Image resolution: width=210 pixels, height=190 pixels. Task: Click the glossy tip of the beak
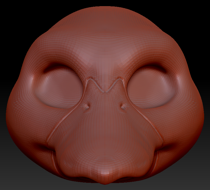click(x=105, y=173)
